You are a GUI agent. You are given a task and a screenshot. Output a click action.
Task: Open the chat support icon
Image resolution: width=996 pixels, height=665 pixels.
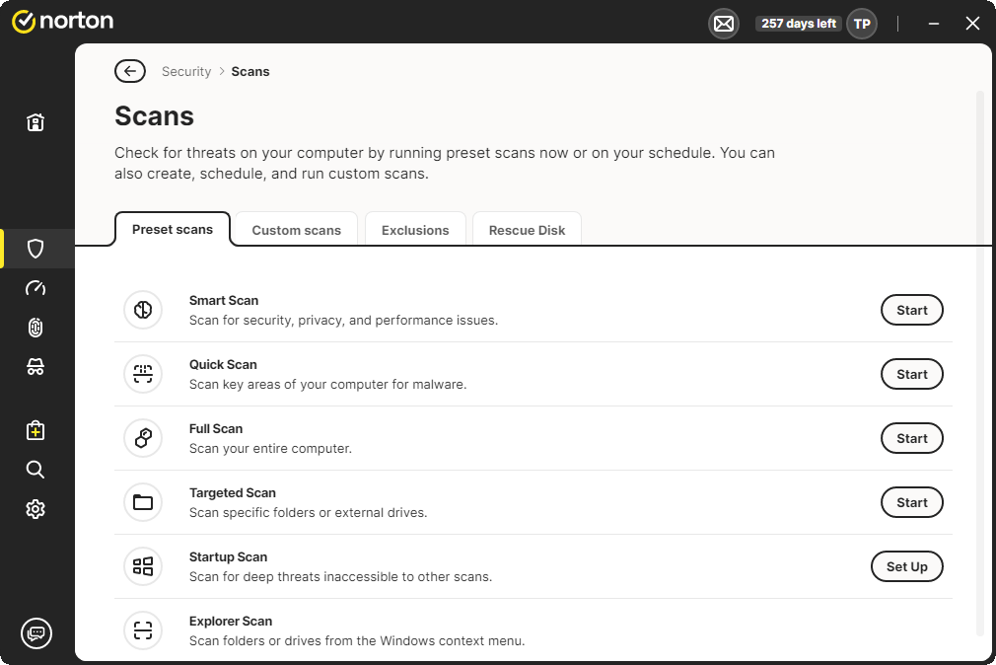tap(36, 633)
